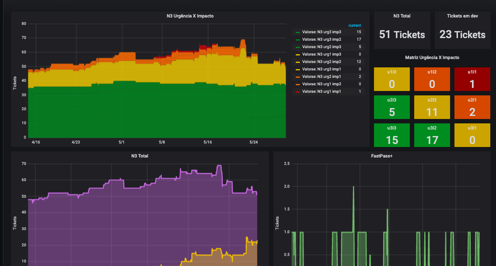Select the orange u2i1 tile showing 2

472,107
